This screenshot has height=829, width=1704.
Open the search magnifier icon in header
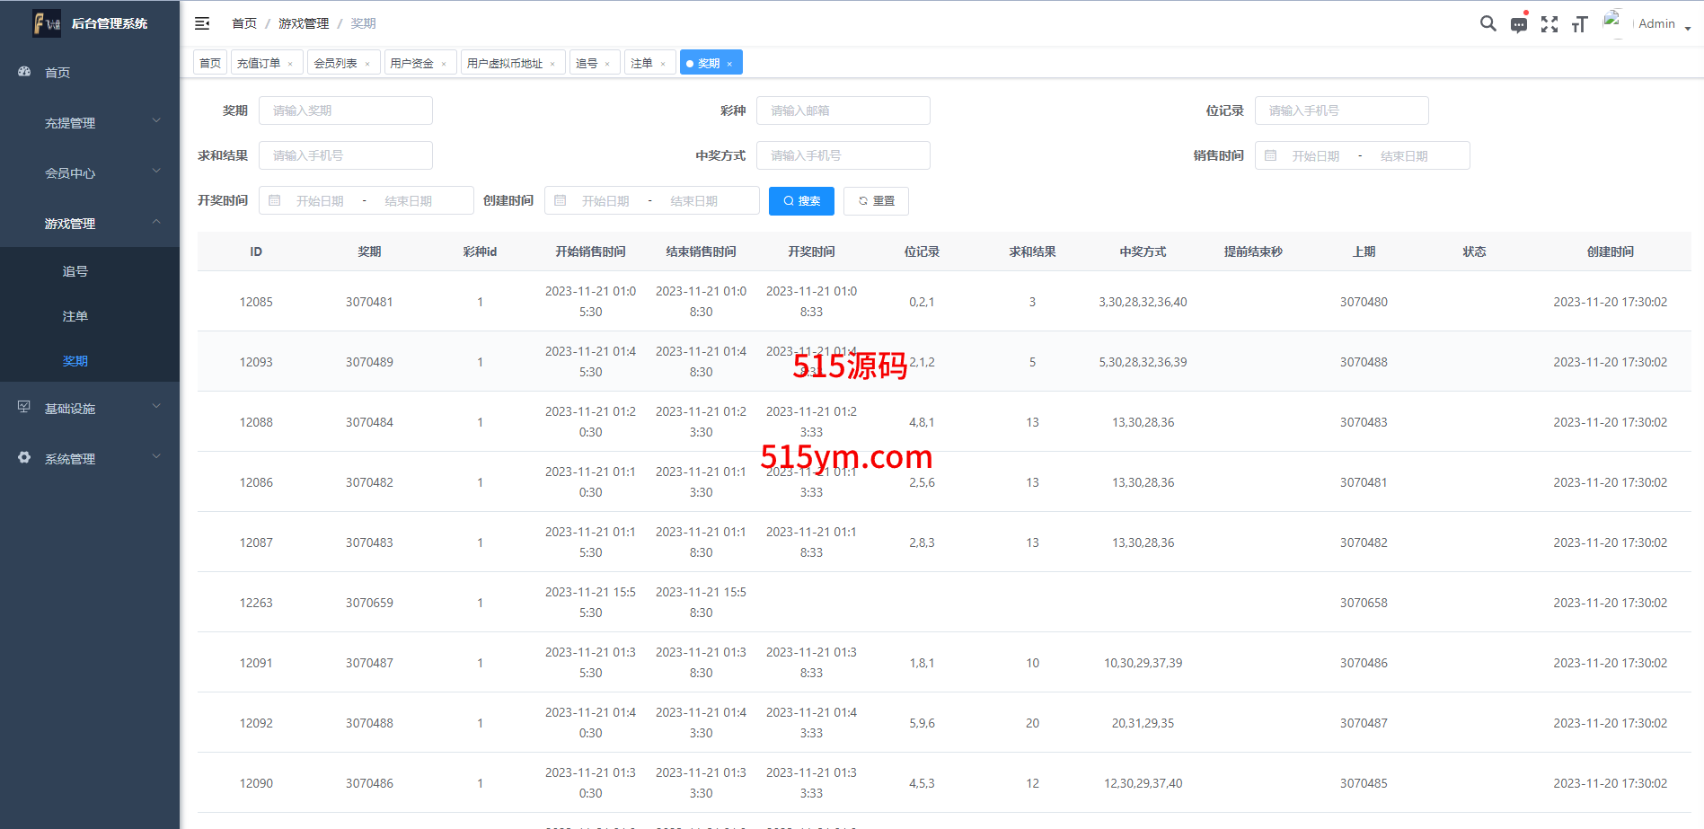pos(1488,24)
